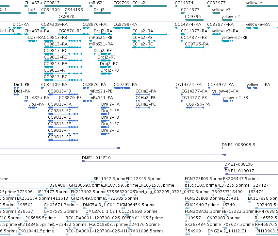Select the Lip3-PA protein feature

click(x=33, y=108)
